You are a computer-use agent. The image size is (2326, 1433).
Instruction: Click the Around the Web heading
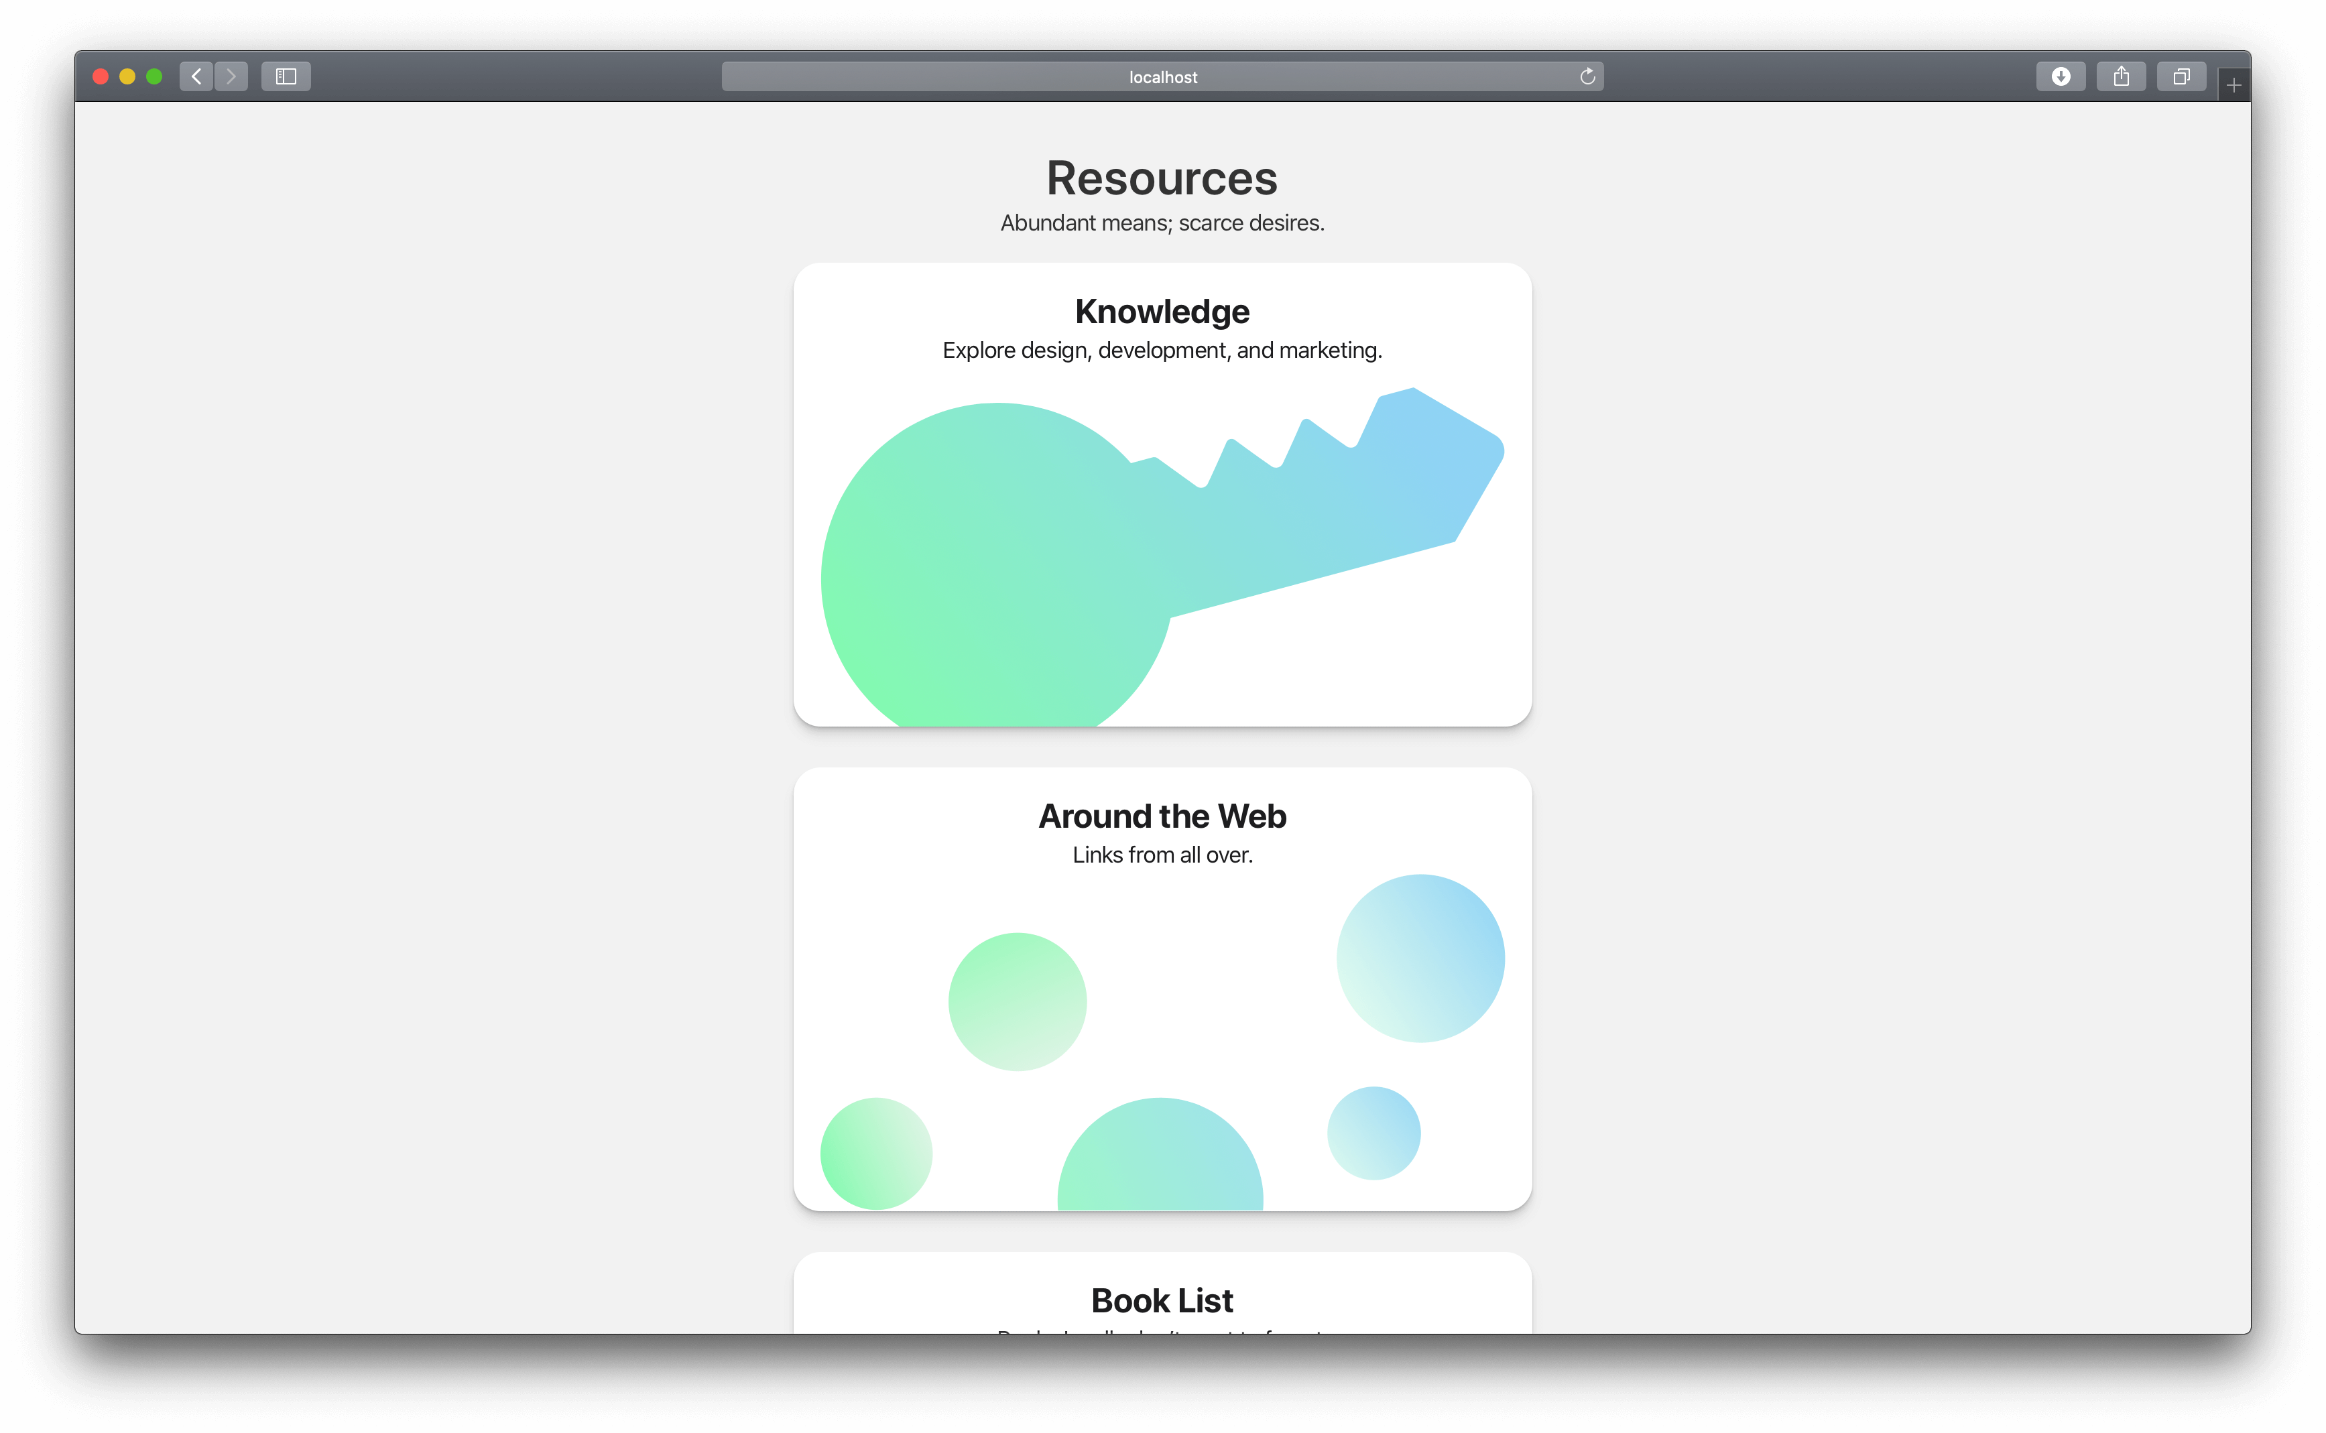1161,816
